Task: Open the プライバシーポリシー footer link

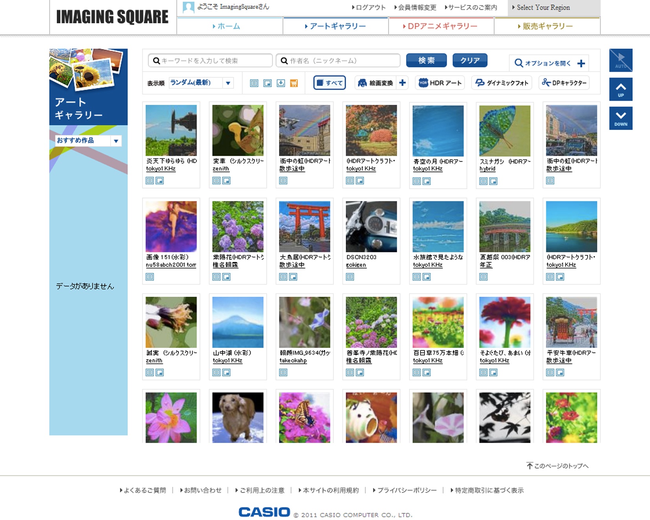Action: tap(405, 490)
